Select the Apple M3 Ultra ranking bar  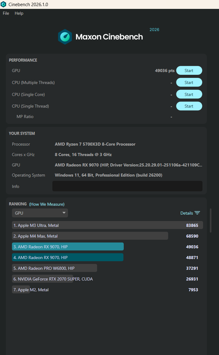(x=107, y=225)
